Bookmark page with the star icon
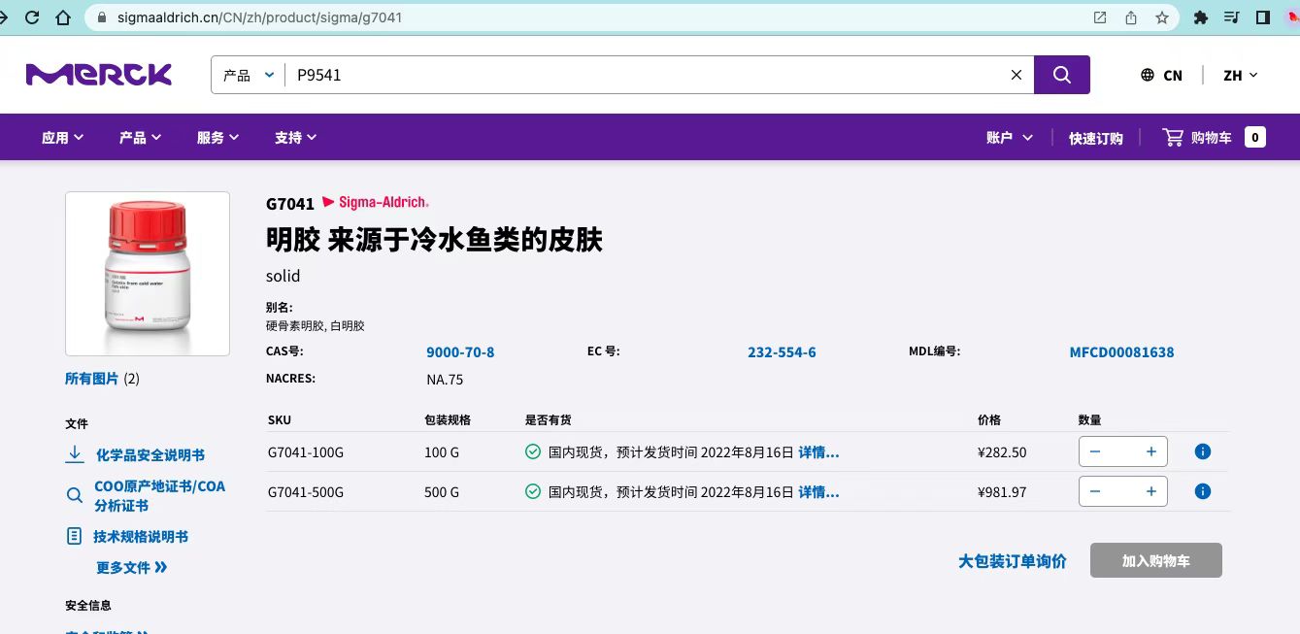This screenshot has width=1300, height=634. (x=1161, y=17)
